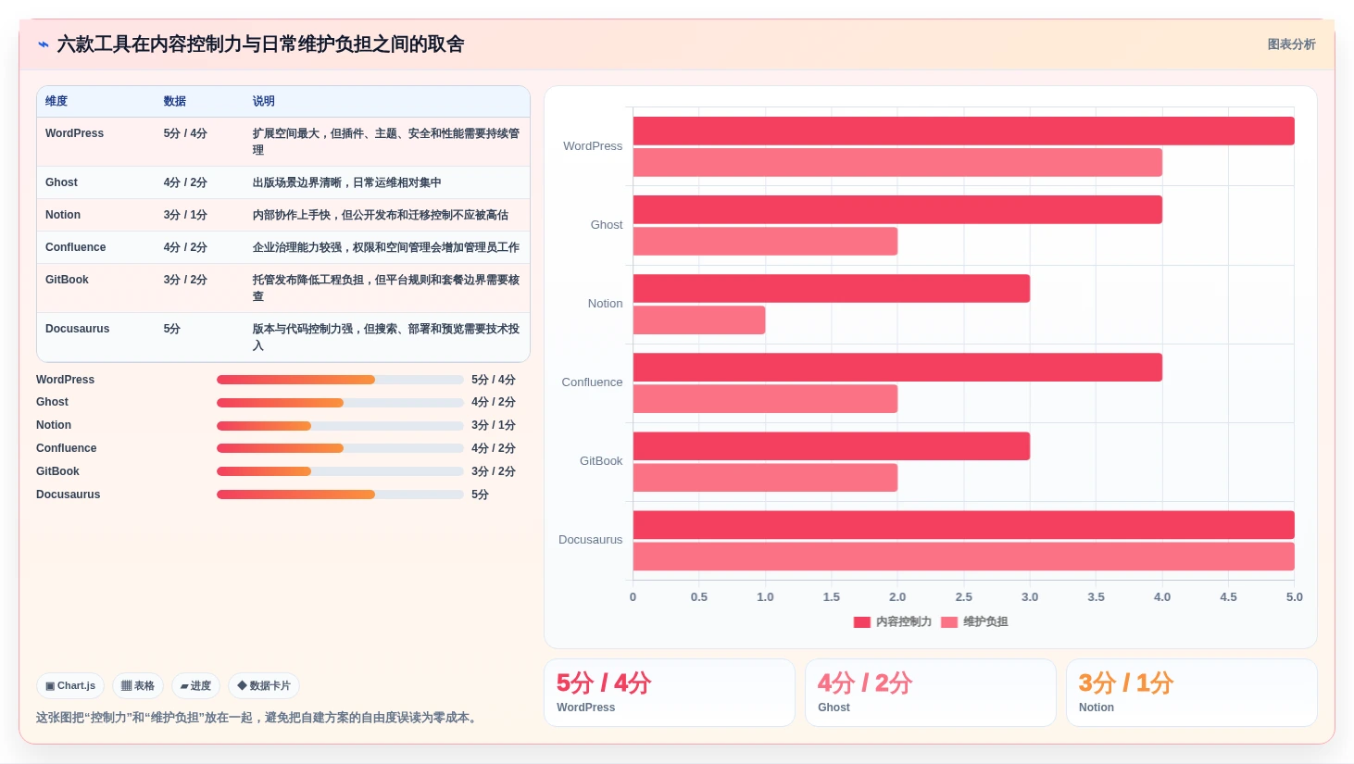Click the 版本与代码控制力强 description cell
This screenshot has height=764, width=1354.
[x=386, y=337]
